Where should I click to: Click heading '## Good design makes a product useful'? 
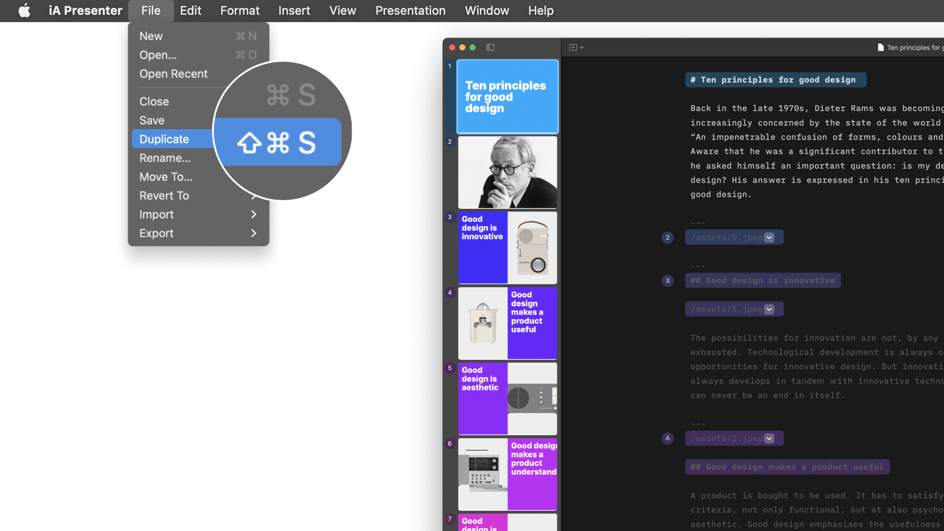click(x=787, y=467)
